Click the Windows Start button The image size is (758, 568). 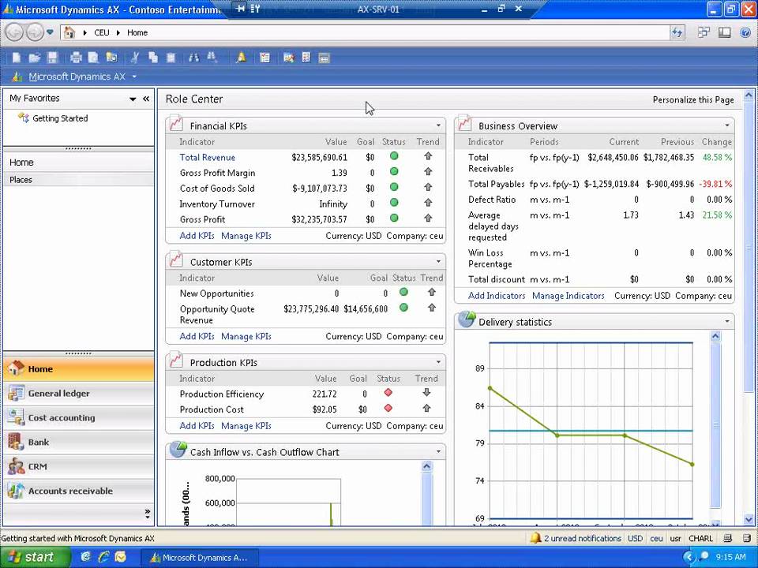click(x=34, y=557)
